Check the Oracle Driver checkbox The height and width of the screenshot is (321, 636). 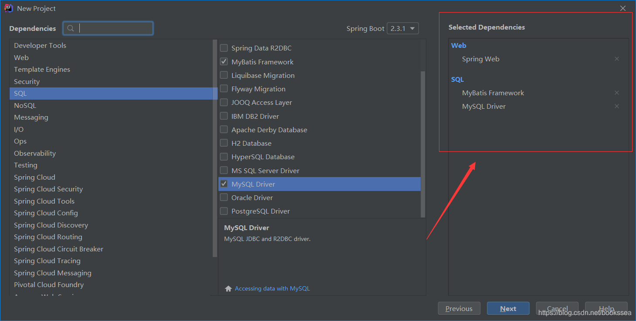click(x=224, y=197)
